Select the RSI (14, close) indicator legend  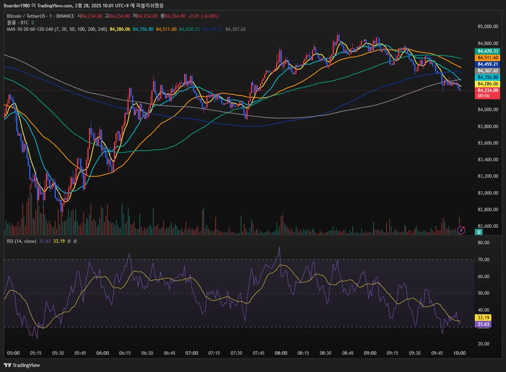(x=22, y=241)
